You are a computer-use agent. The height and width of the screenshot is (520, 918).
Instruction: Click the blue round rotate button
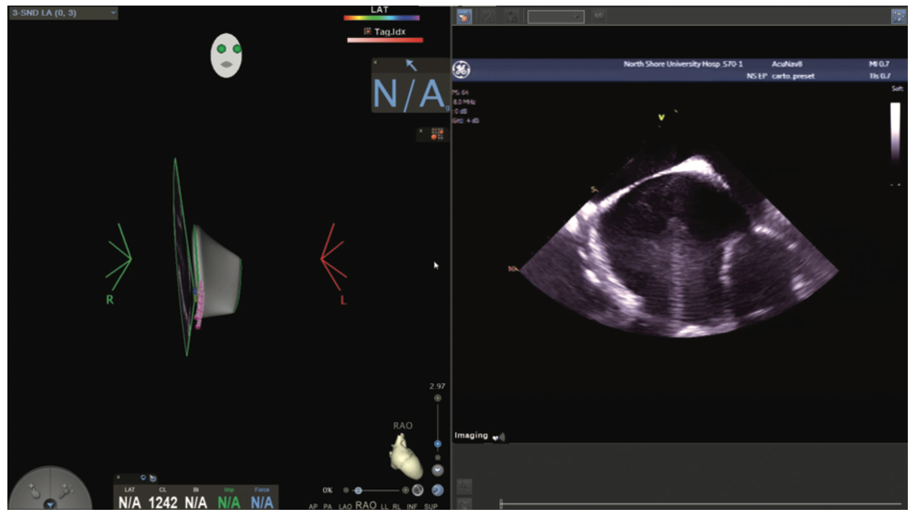438,490
